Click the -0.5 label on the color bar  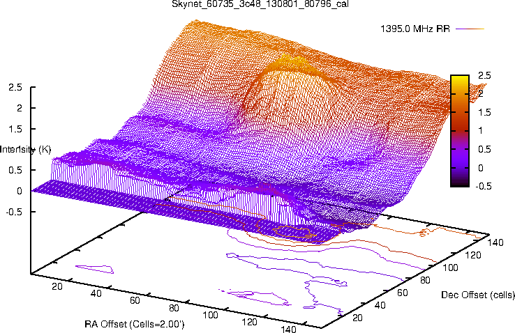coord(483,186)
